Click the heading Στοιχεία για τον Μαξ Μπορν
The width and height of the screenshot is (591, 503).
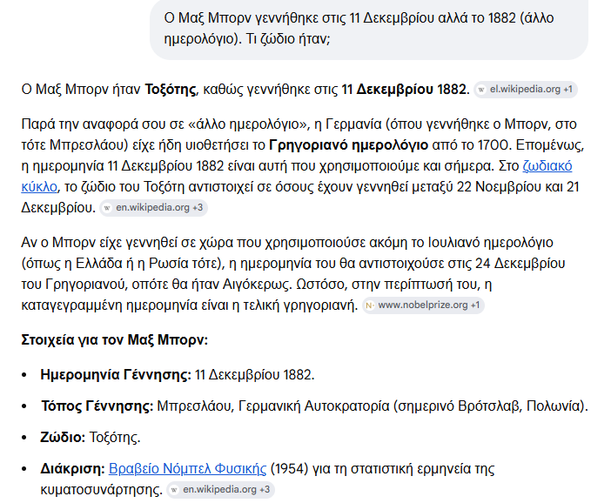coord(115,340)
